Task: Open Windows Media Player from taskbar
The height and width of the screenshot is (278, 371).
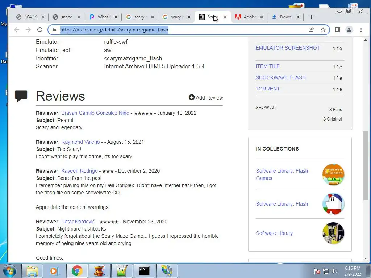Action: (x=54, y=271)
